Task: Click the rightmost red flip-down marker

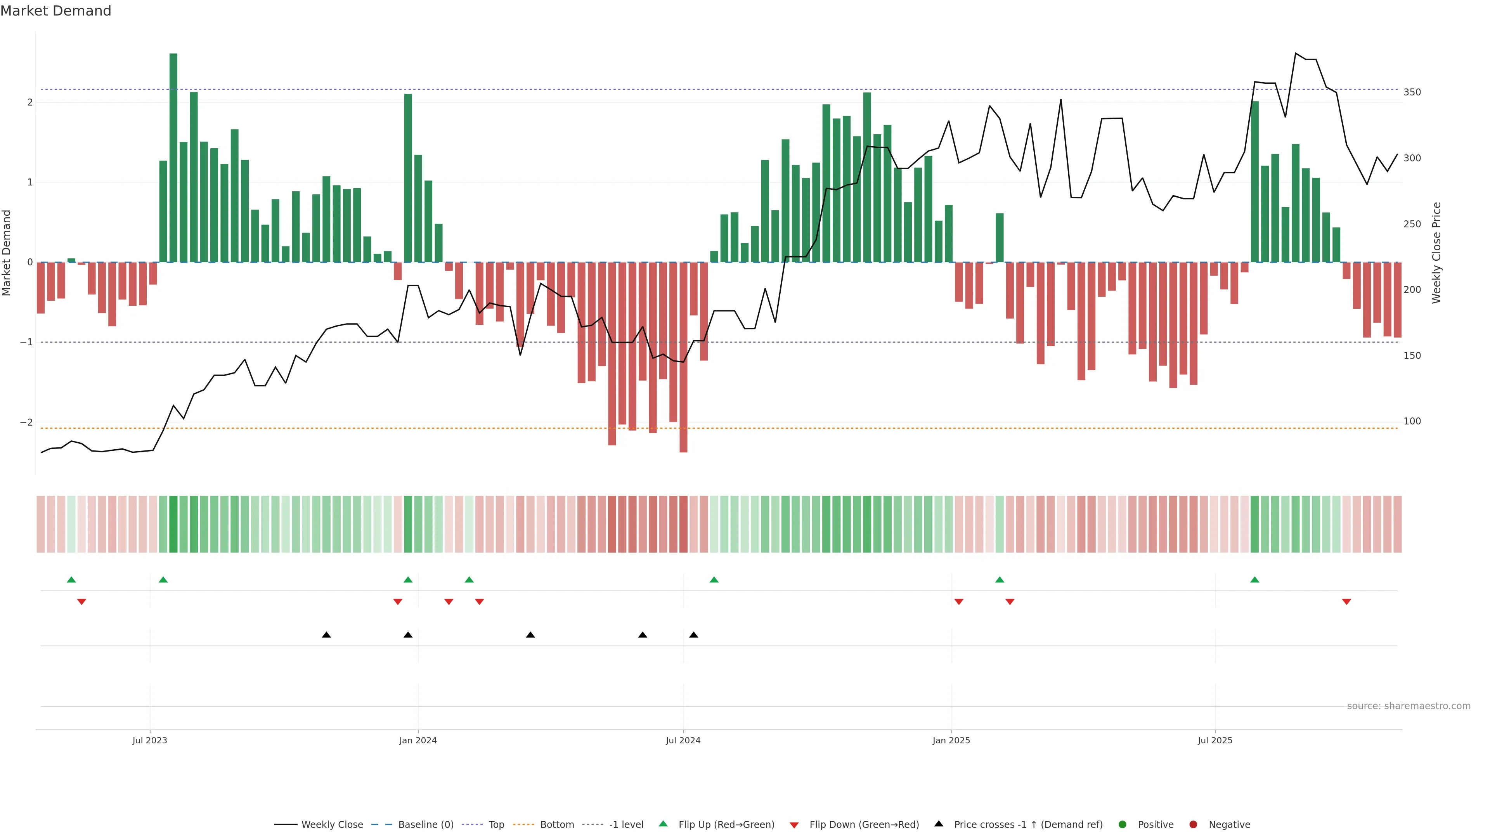Action: click(1346, 602)
